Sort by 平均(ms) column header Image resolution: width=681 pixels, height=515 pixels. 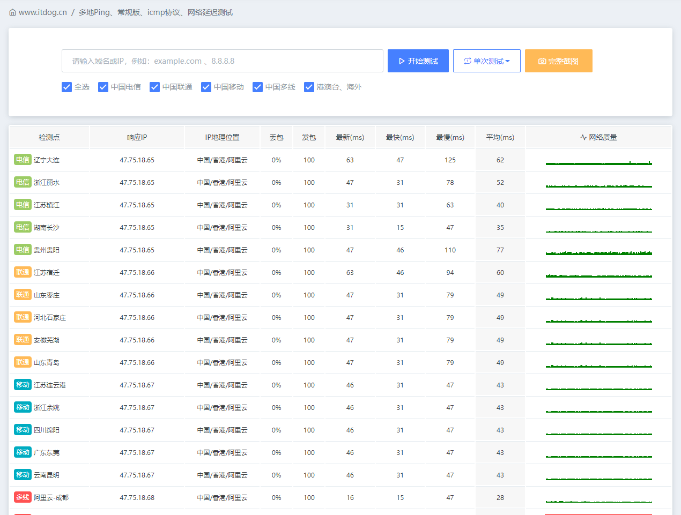click(500, 137)
